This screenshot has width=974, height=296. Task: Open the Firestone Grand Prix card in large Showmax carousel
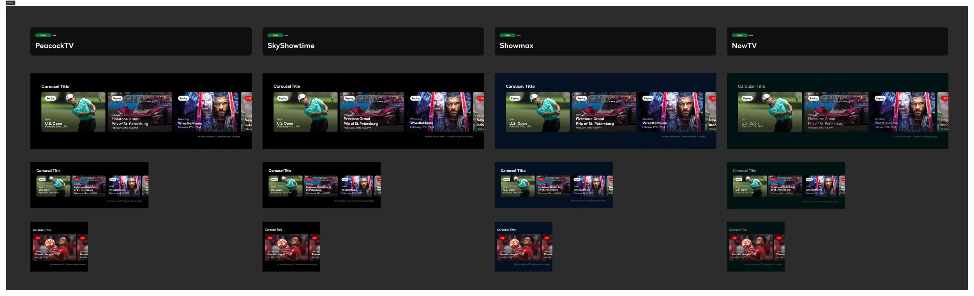coord(604,112)
